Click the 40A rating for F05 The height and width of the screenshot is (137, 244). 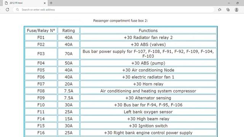click(69, 70)
